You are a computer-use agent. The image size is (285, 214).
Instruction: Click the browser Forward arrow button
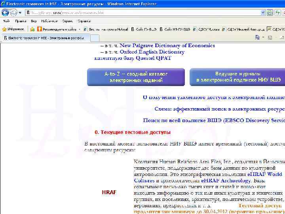pyautogui.click(x=13, y=13)
